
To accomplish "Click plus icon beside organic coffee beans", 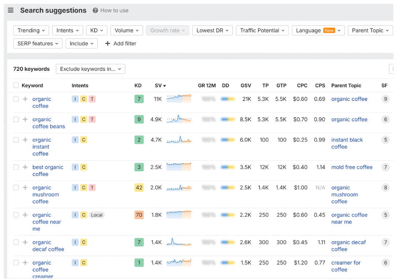I will (25, 120).
